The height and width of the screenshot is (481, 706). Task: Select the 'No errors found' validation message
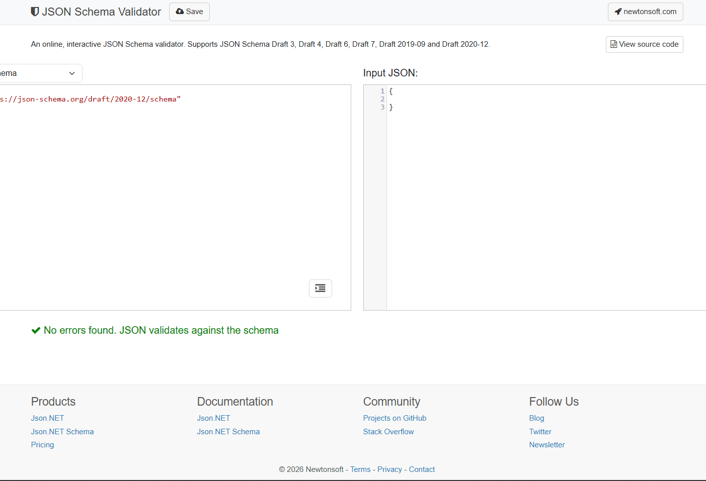pos(161,330)
